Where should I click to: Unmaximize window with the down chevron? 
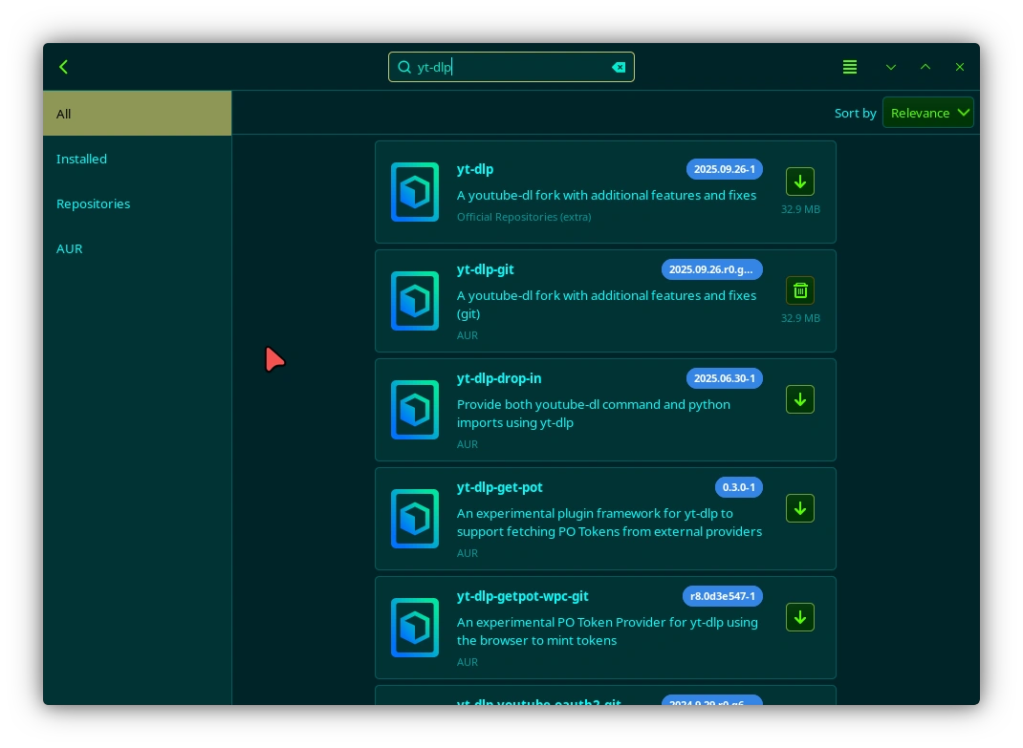[x=890, y=67]
